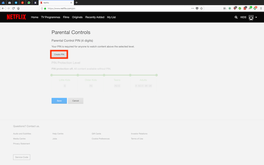This screenshot has height=165, width=264.
Task: Save page to Pocket
Action: pyautogui.click(x=197, y=8)
